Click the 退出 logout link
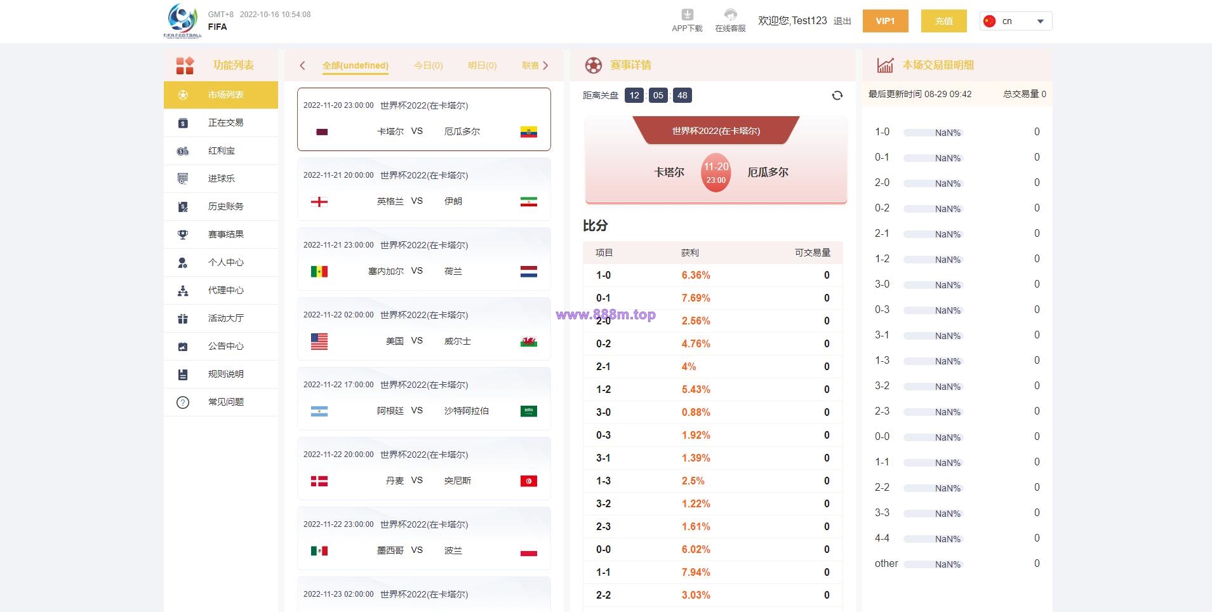Image resolution: width=1212 pixels, height=612 pixels. pos(842,21)
